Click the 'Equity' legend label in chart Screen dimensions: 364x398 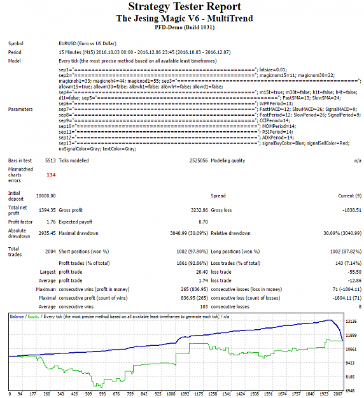point(34,316)
